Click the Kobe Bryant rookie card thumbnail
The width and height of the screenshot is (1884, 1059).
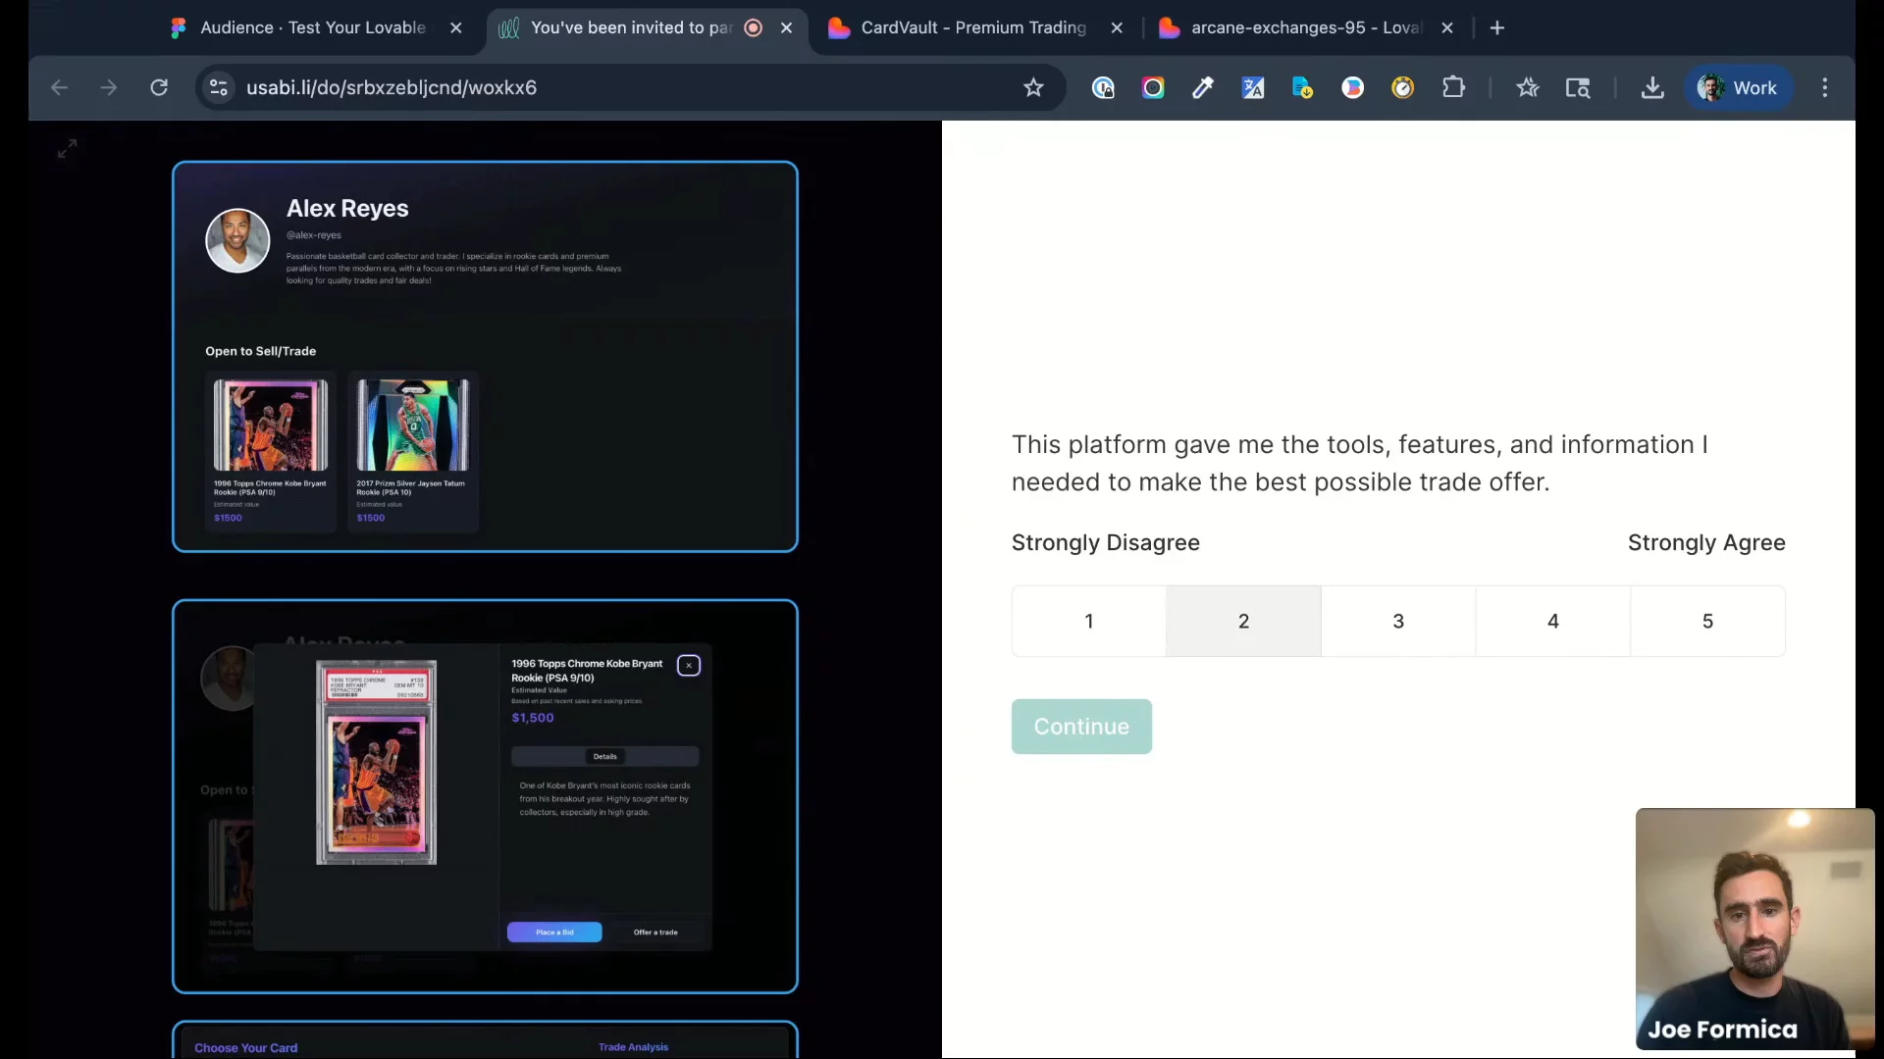pos(271,427)
